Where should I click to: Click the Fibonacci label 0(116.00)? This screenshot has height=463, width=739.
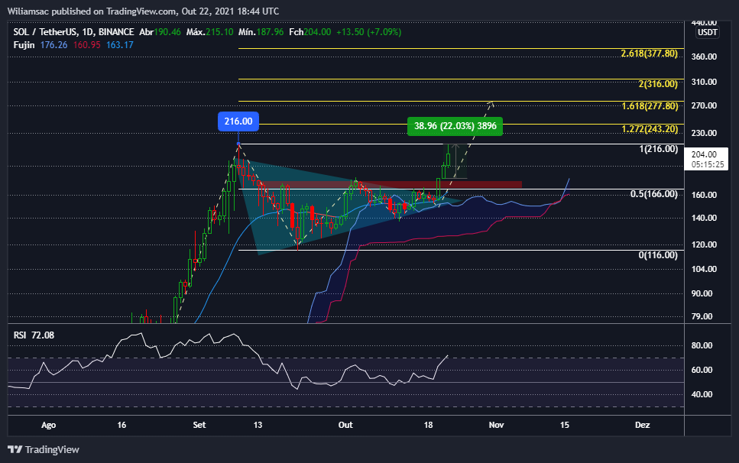[658, 255]
